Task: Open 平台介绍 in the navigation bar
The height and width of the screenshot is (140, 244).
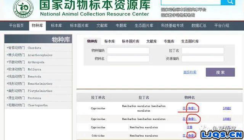Action: pyautogui.click(x=222, y=25)
